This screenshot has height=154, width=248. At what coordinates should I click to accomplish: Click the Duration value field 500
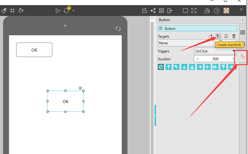(215, 59)
